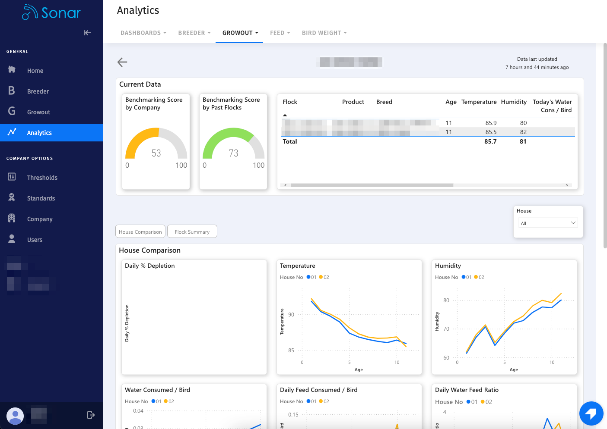607x429 pixels.
Task: Click the Thresholds sliders icon
Action: point(12,177)
